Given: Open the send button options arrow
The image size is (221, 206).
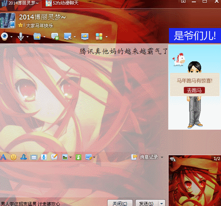Looking at the screenshot, I should coord(162,203).
